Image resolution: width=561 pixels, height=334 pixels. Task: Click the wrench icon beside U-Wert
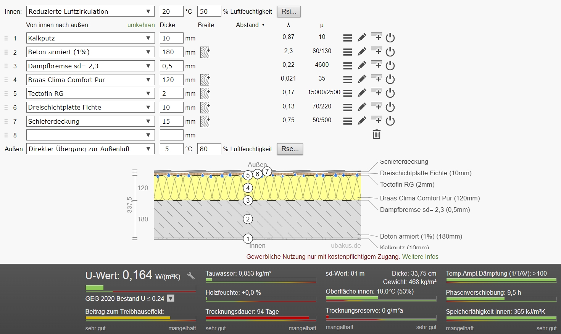pyautogui.click(x=191, y=276)
